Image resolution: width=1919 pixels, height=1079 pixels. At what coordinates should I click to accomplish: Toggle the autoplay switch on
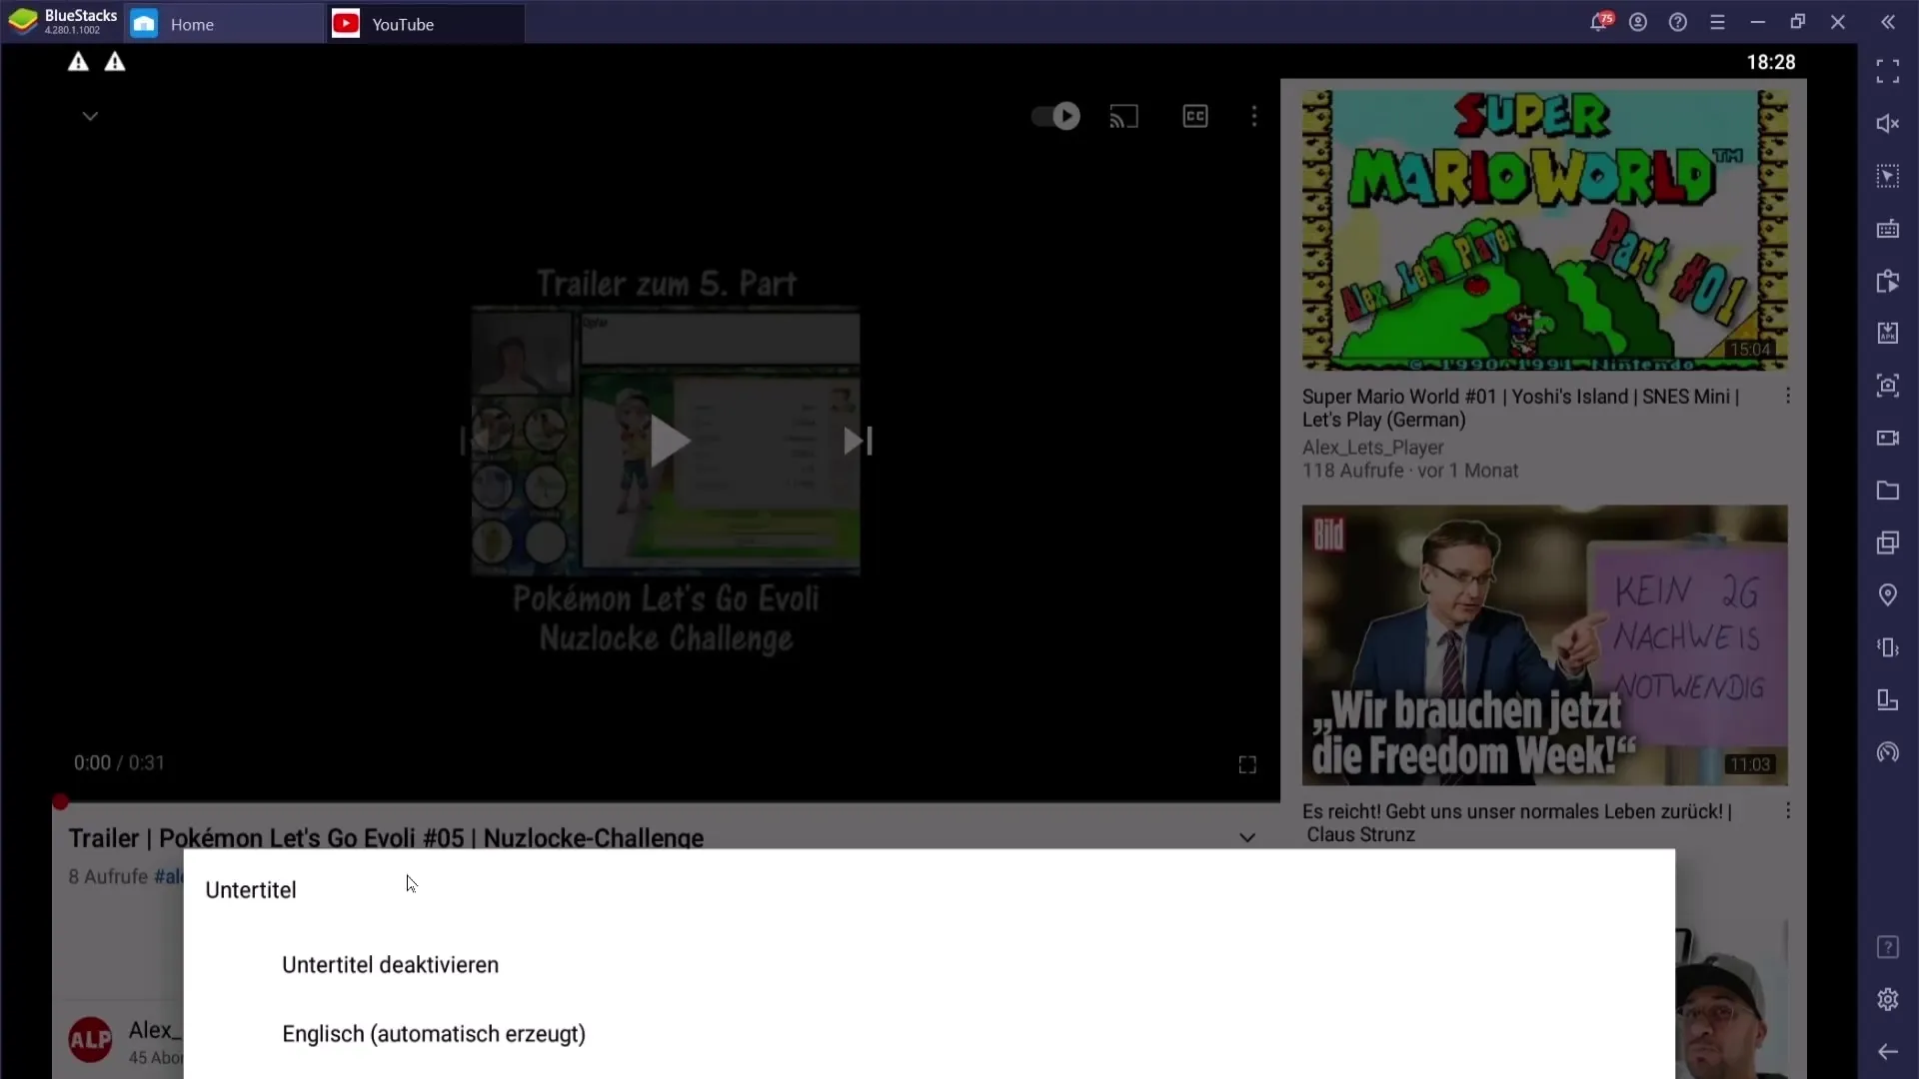pos(1054,116)
